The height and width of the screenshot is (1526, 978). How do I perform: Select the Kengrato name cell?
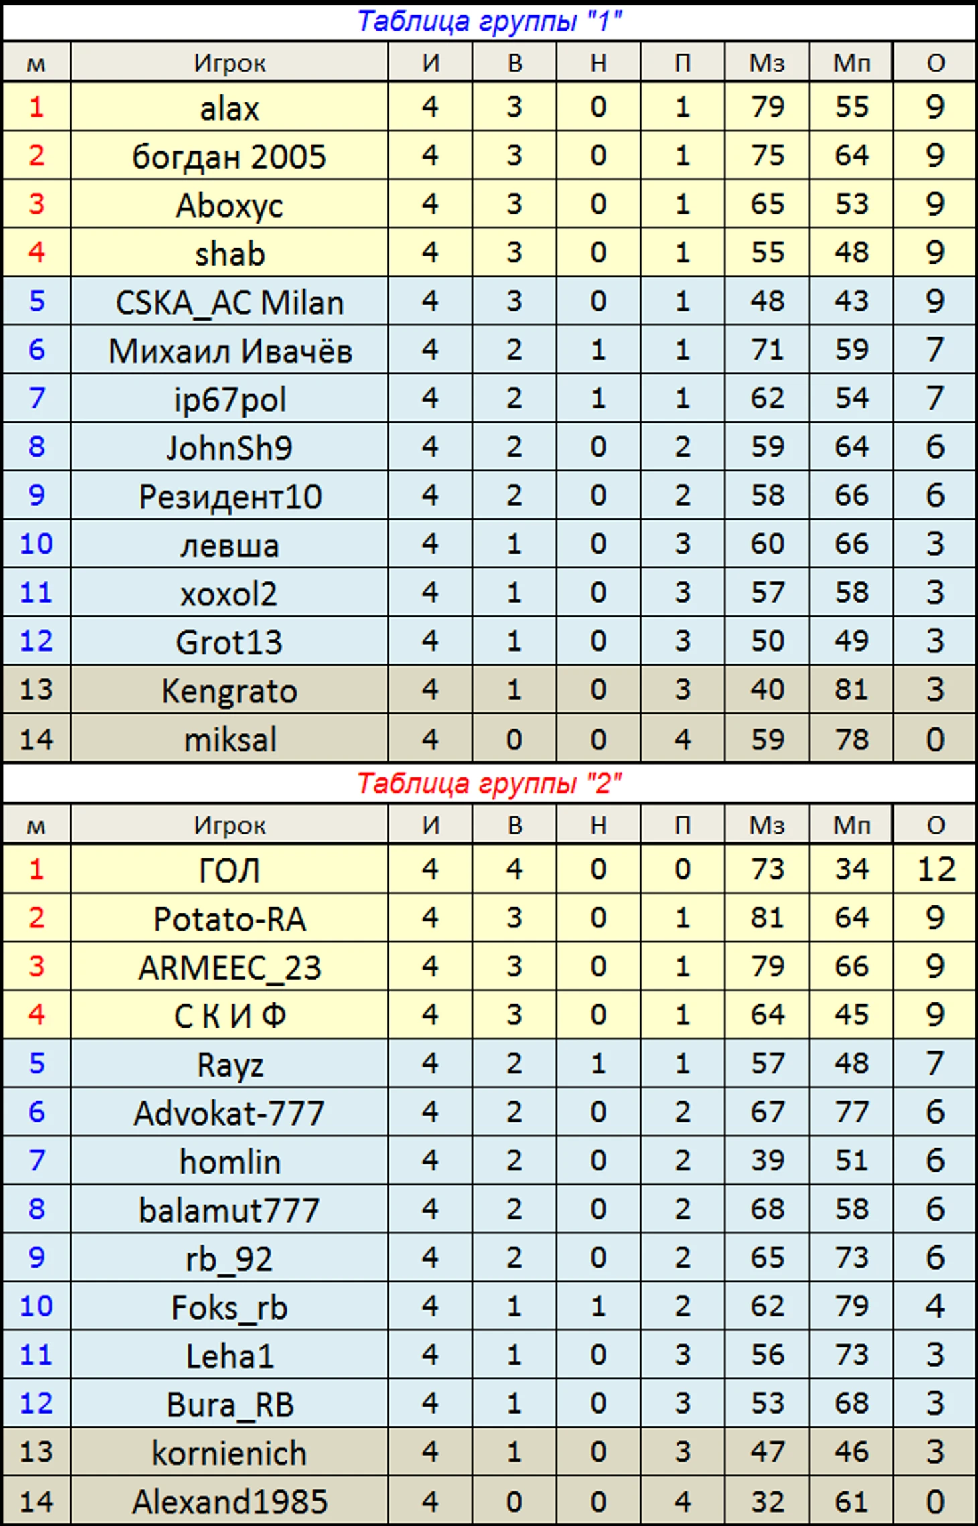(x=229, y=690)
